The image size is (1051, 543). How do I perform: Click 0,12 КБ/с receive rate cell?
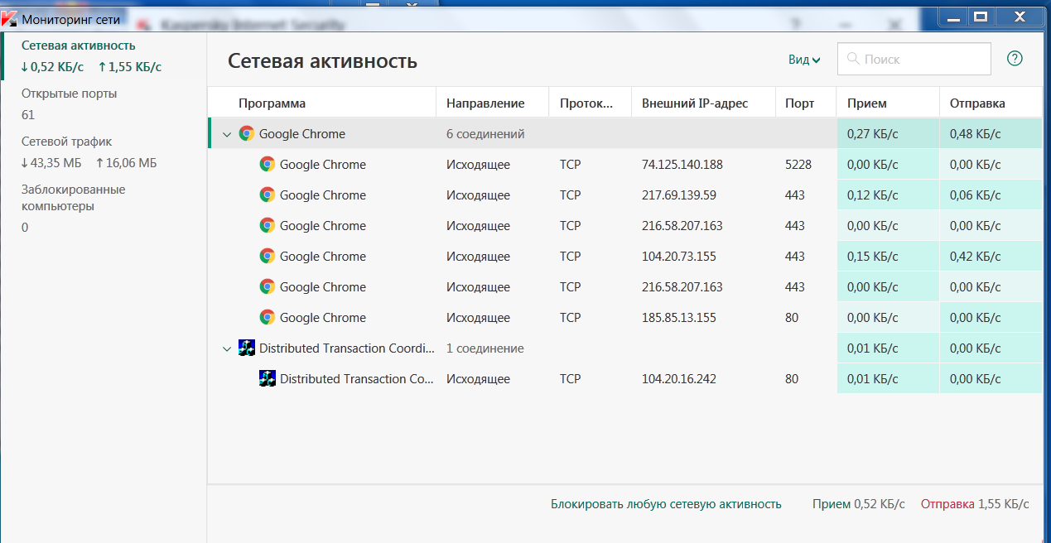[888, 195]
